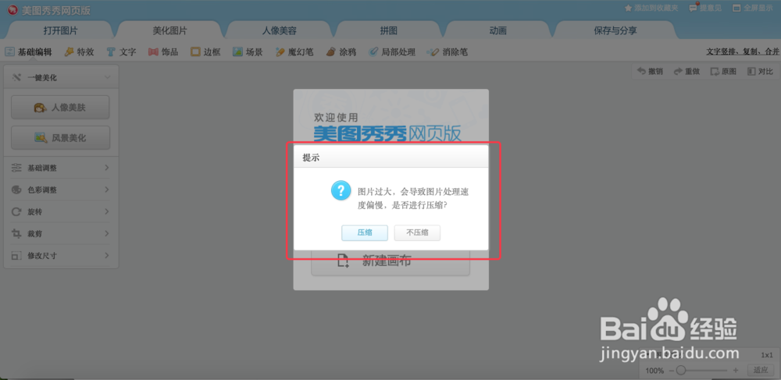Switch to the 美化图片 tab

click(x=169, y=30)
